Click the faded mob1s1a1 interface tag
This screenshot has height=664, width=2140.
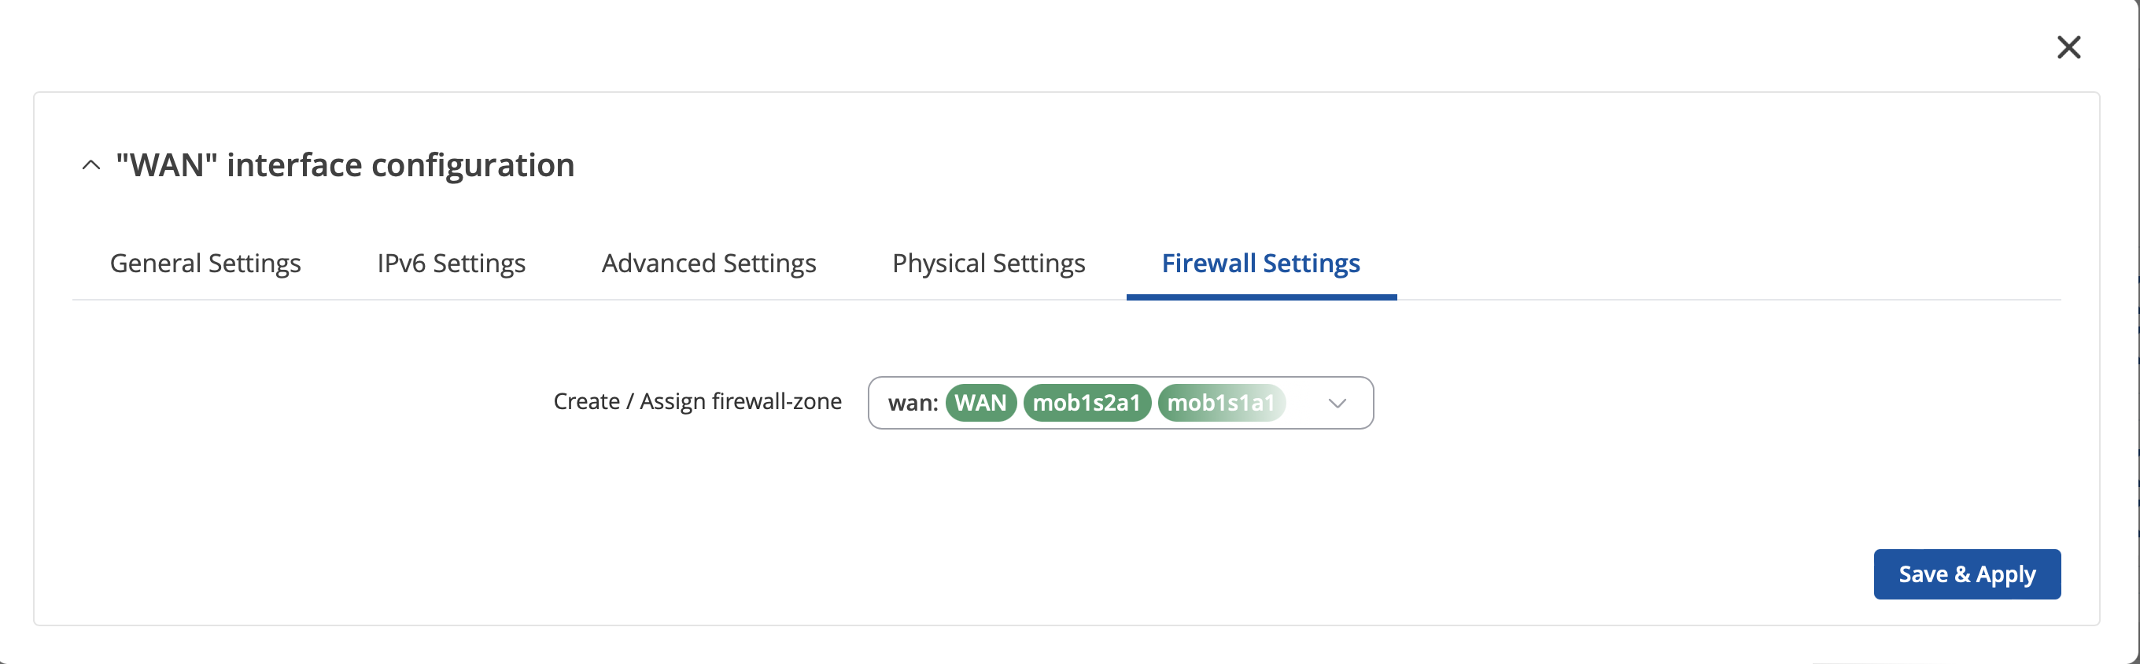[1221, 403]
